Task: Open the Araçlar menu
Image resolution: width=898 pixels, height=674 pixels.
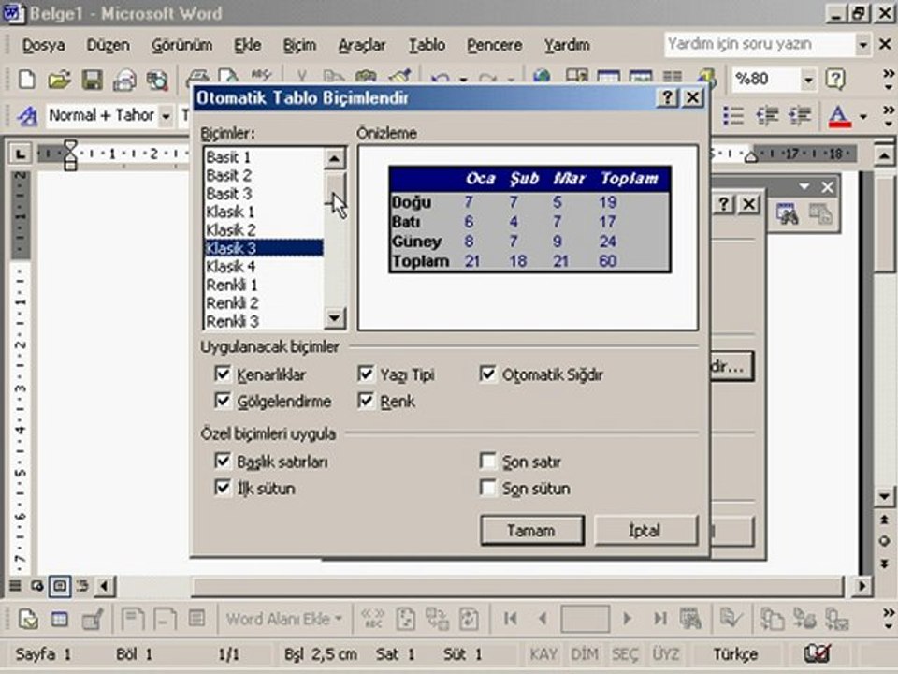Action: click(x=361, y=45)
